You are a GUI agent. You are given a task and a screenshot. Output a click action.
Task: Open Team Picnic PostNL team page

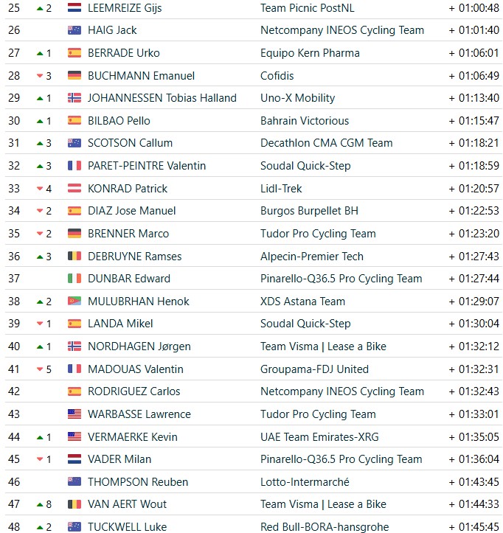pyautogui.click(x=307, y=8)
